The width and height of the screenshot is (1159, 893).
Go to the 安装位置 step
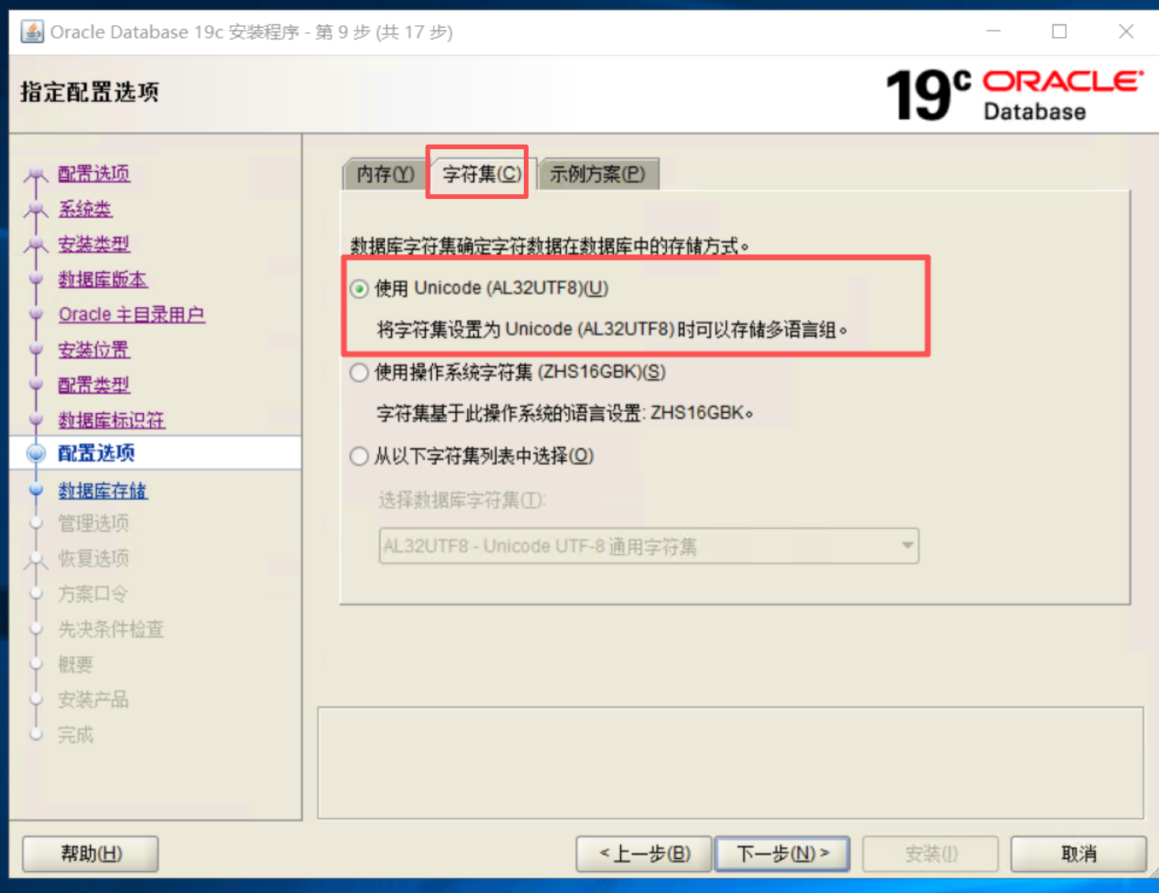click(94, 350)
